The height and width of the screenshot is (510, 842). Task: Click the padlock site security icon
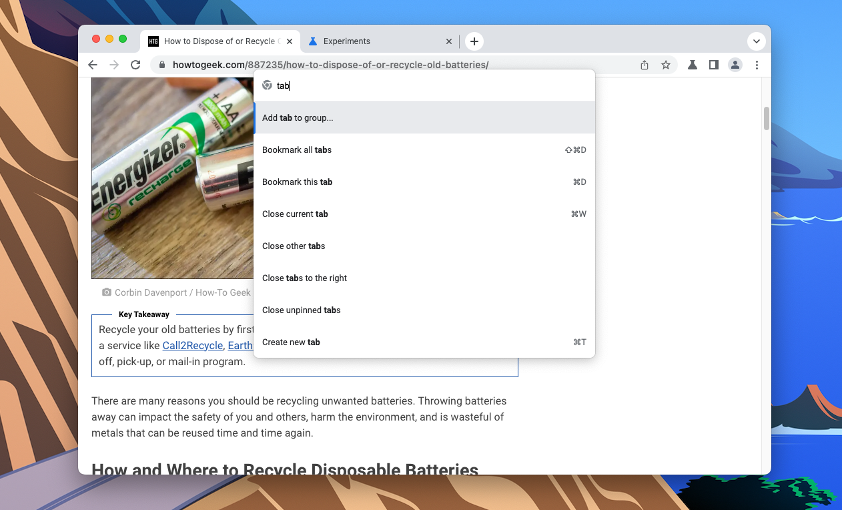(161, 65)
